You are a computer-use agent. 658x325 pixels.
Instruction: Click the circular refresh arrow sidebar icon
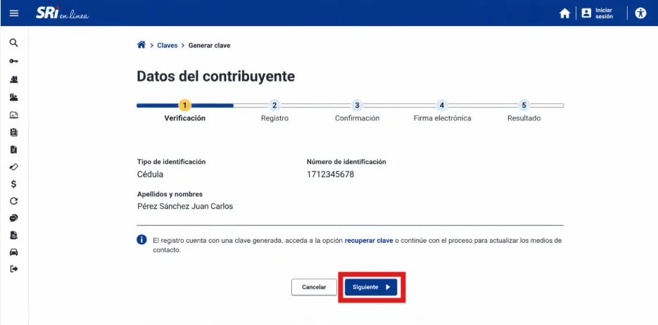click(x=14, y=201)
